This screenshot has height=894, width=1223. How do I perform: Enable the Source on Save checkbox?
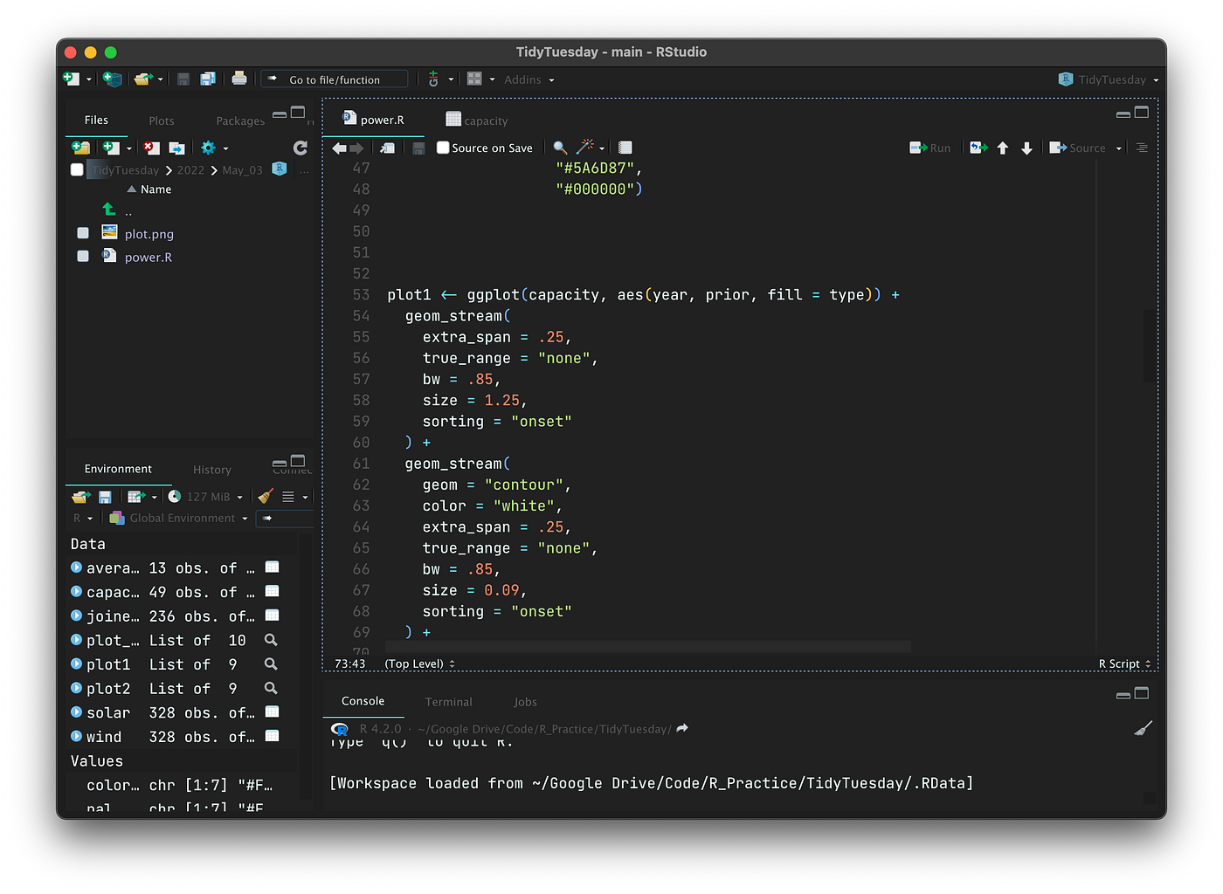point(443,148)
